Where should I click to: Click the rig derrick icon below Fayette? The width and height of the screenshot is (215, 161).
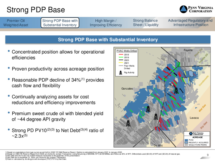pyautogui.click(x=176, y=91)
